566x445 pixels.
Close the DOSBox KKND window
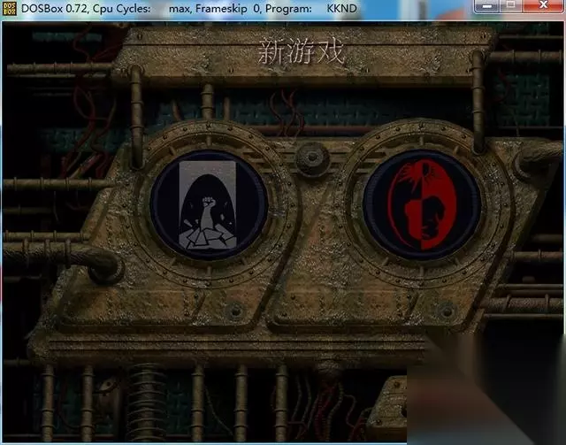(x=543, y=6)
